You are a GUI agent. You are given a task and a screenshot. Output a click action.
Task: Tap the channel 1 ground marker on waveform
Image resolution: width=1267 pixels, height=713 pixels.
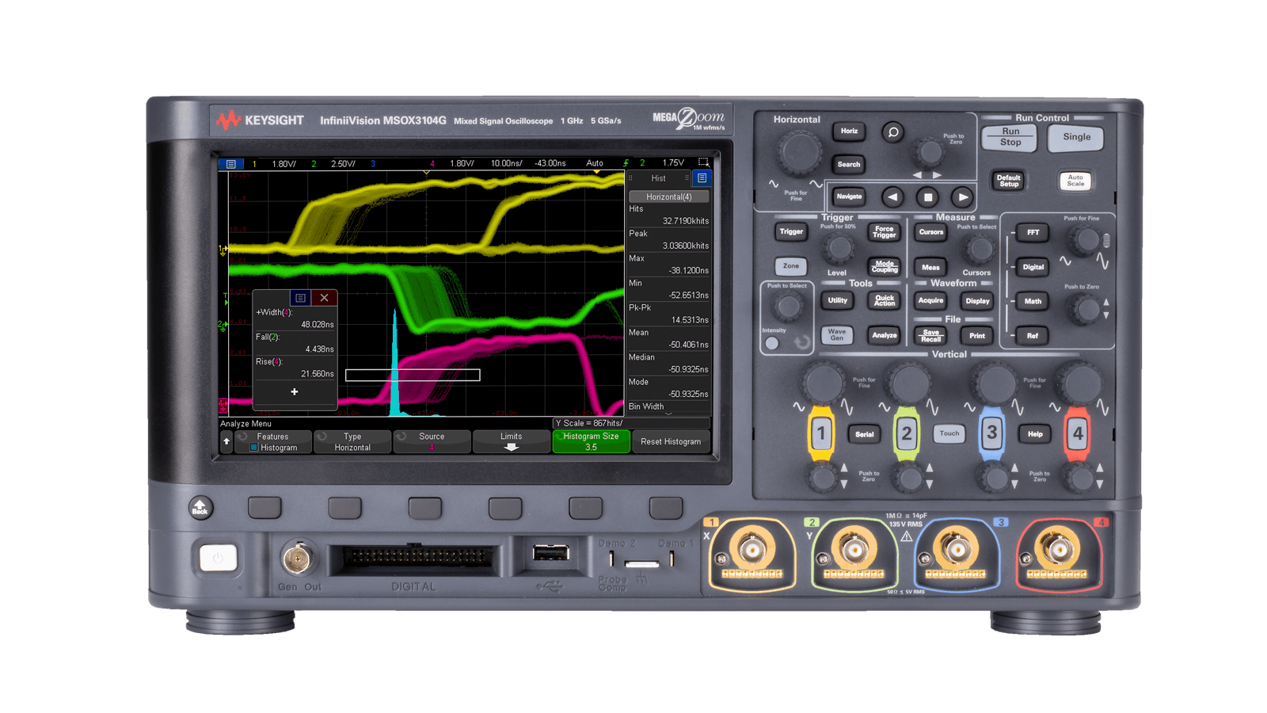223,250
